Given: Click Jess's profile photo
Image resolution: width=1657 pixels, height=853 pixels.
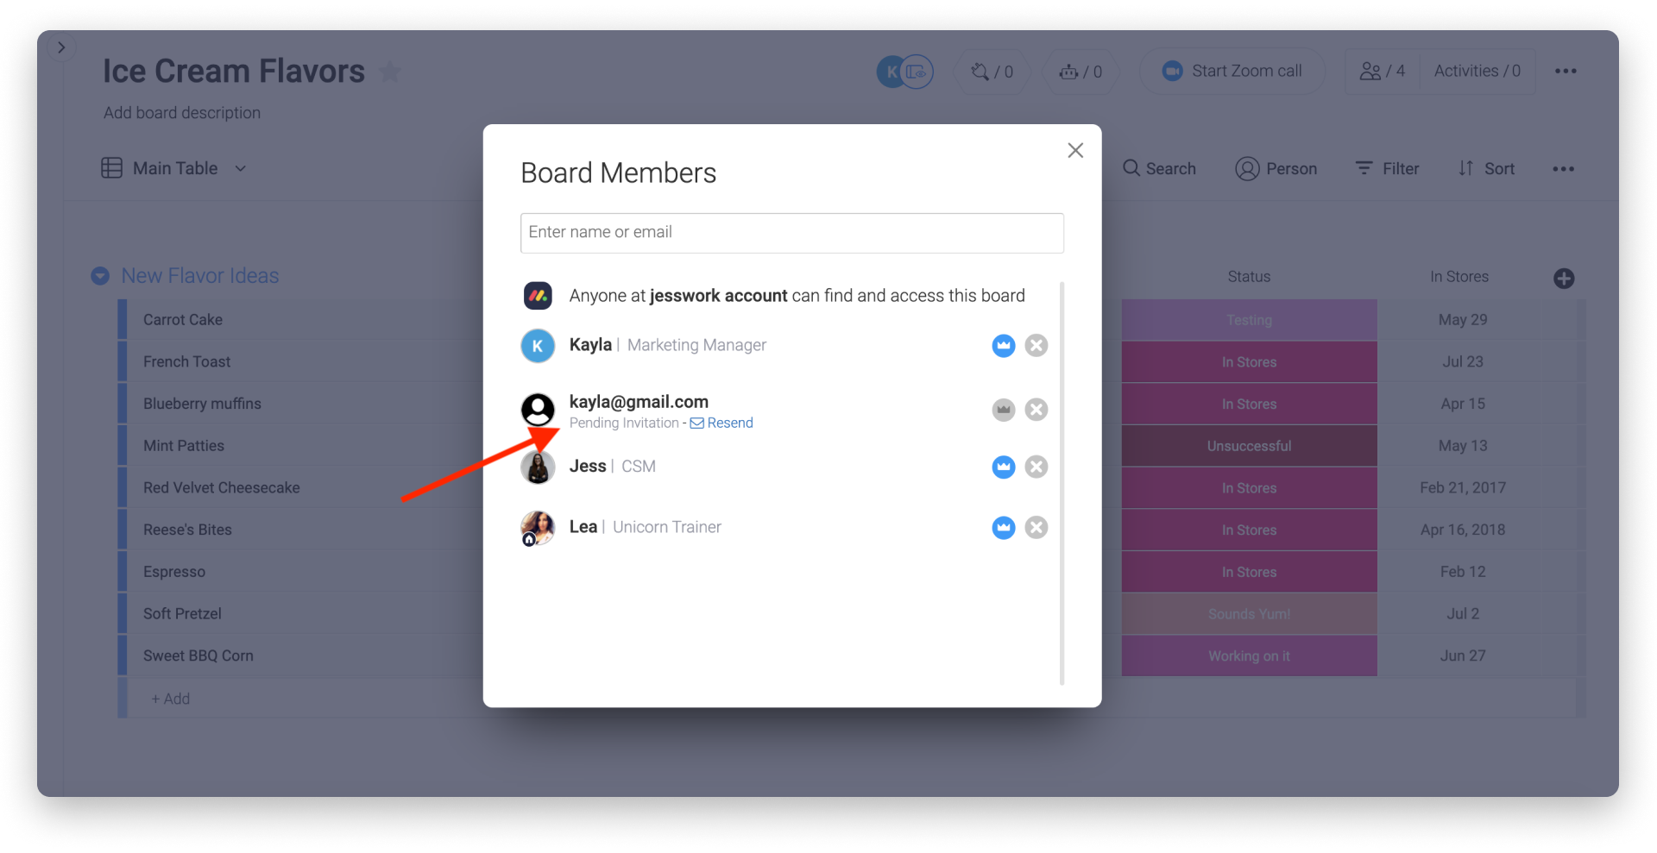Looking at the screenshot, I should [538, 467].
